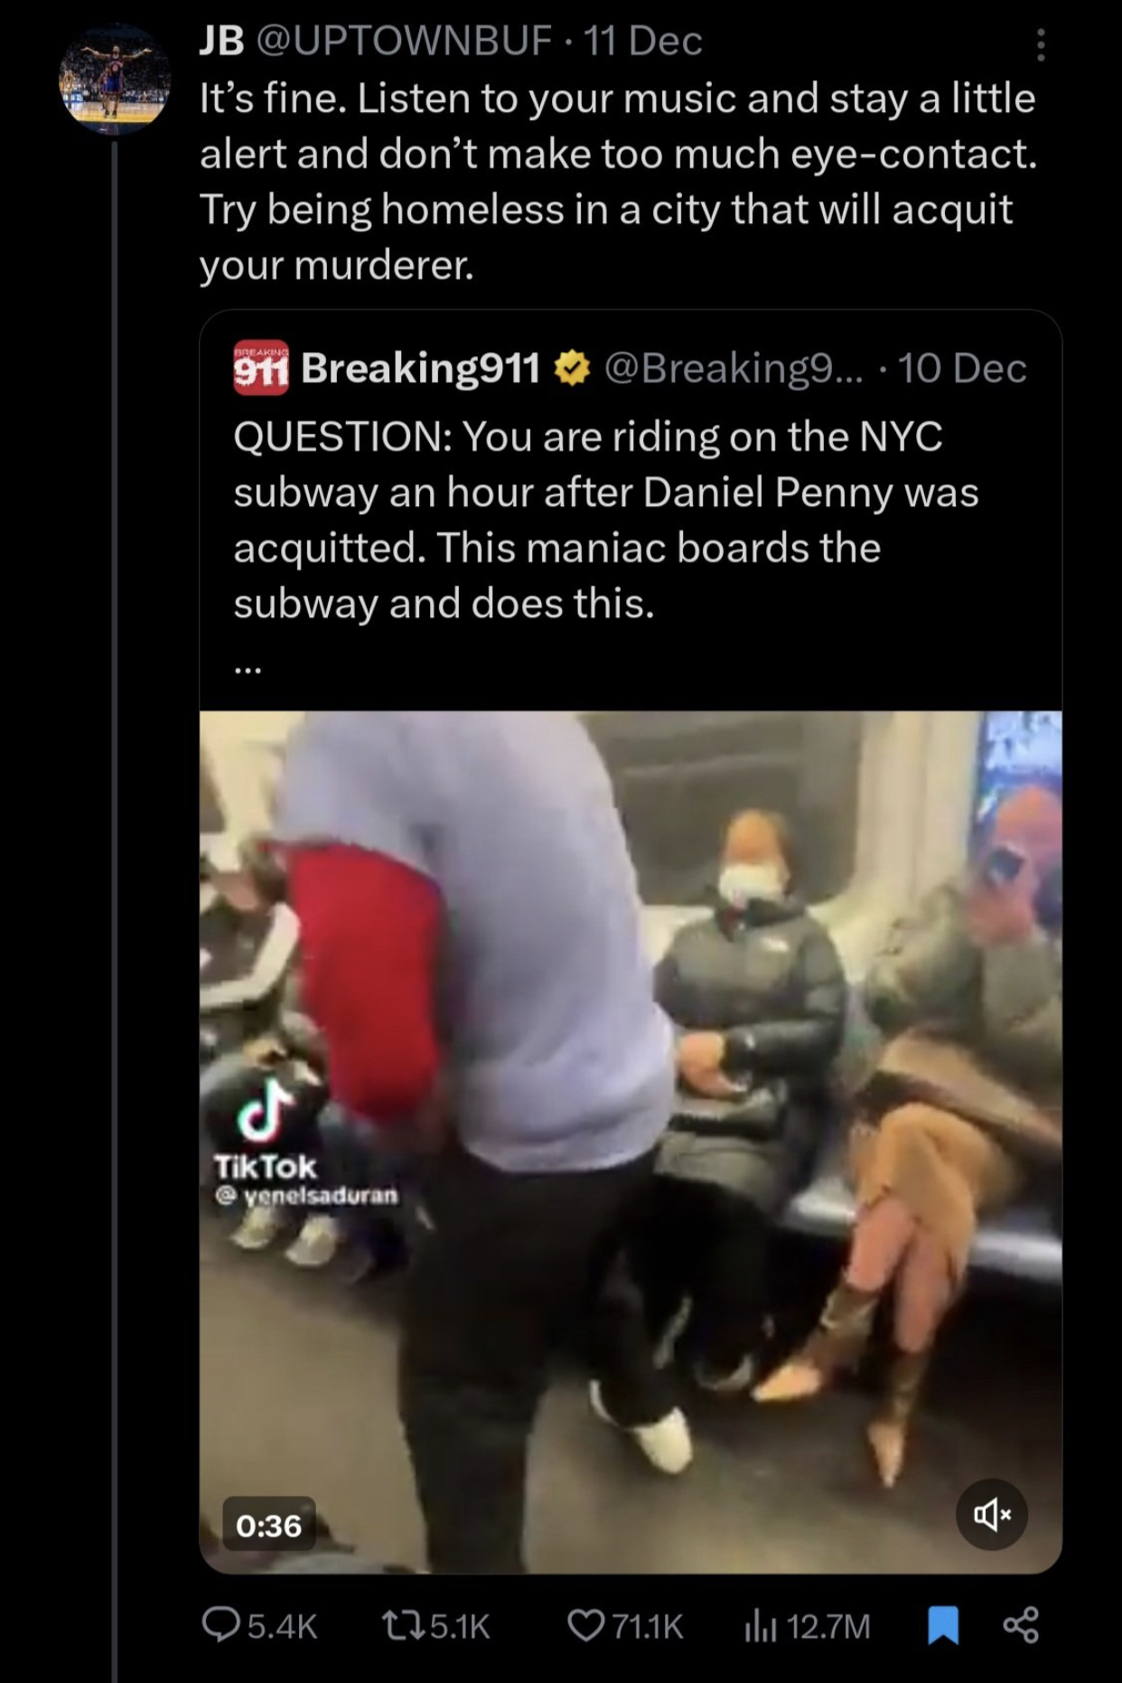Tap the gold verified badge
The width and height of the screenshot is (1122, 1683).
[571, 368]
